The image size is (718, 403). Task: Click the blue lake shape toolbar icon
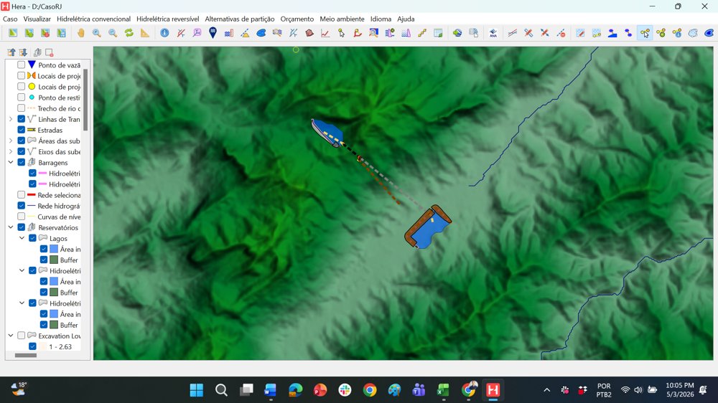(x=261, y=33)
